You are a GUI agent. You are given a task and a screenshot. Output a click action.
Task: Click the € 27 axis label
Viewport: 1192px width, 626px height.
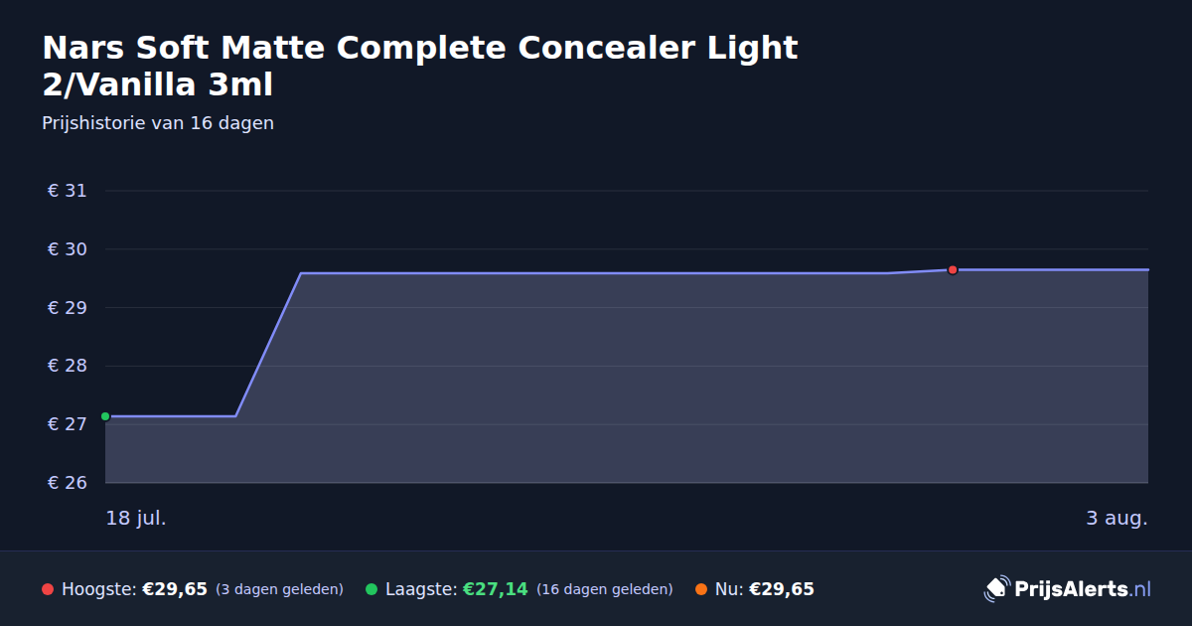tap(68, 424)
